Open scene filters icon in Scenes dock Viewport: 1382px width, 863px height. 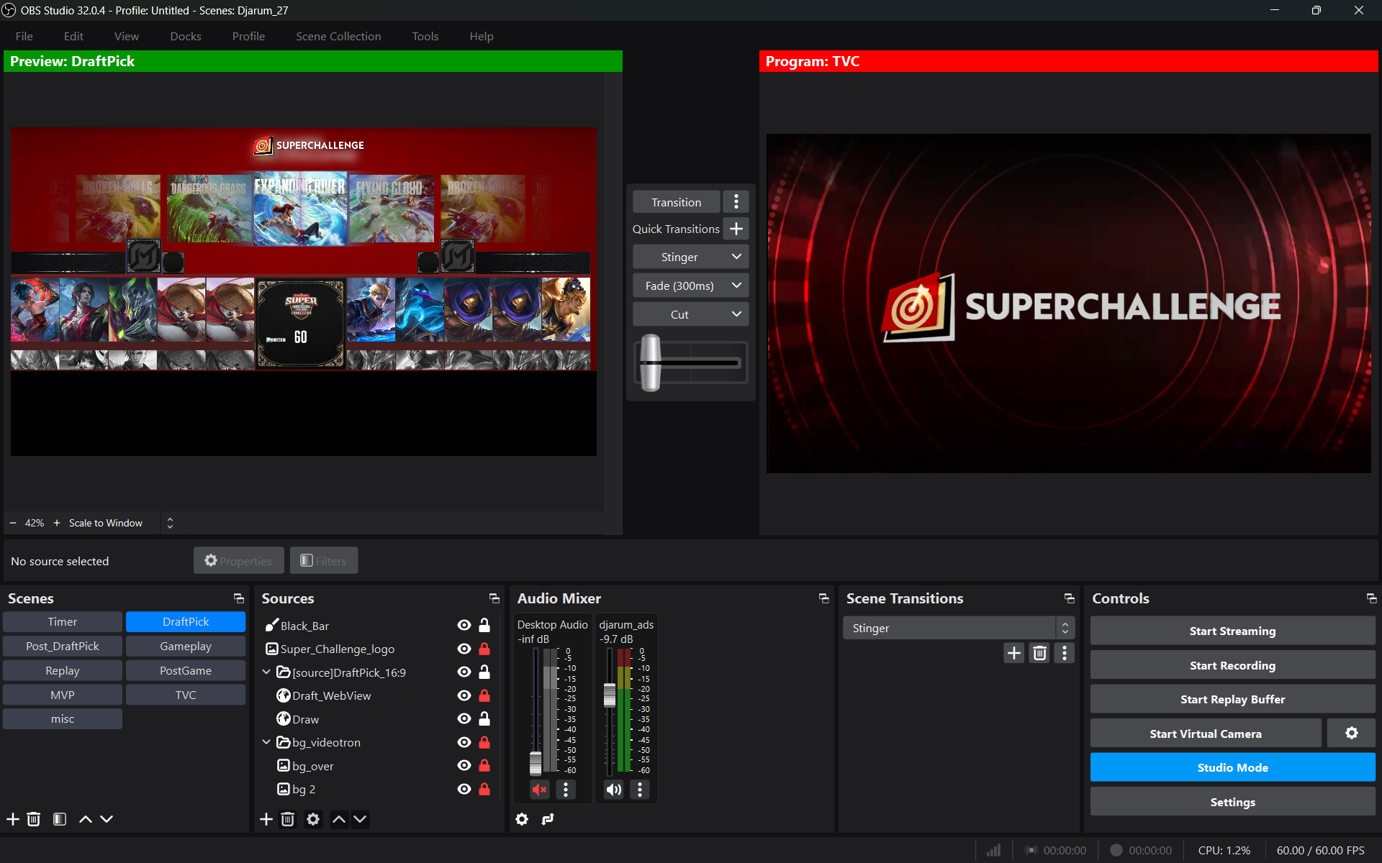pyautogui.click(x=60, y=819)
